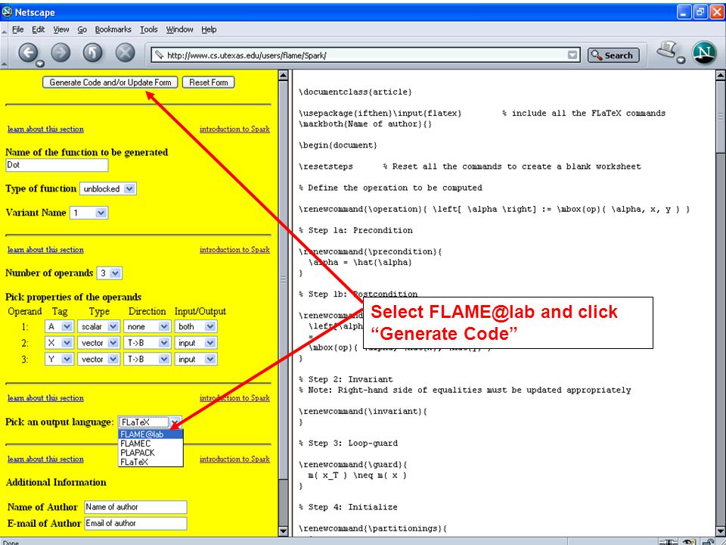Click 'introduction to Spark' link above function name
The height and width of the screenshot is (545, 726).
pos(234,129)
